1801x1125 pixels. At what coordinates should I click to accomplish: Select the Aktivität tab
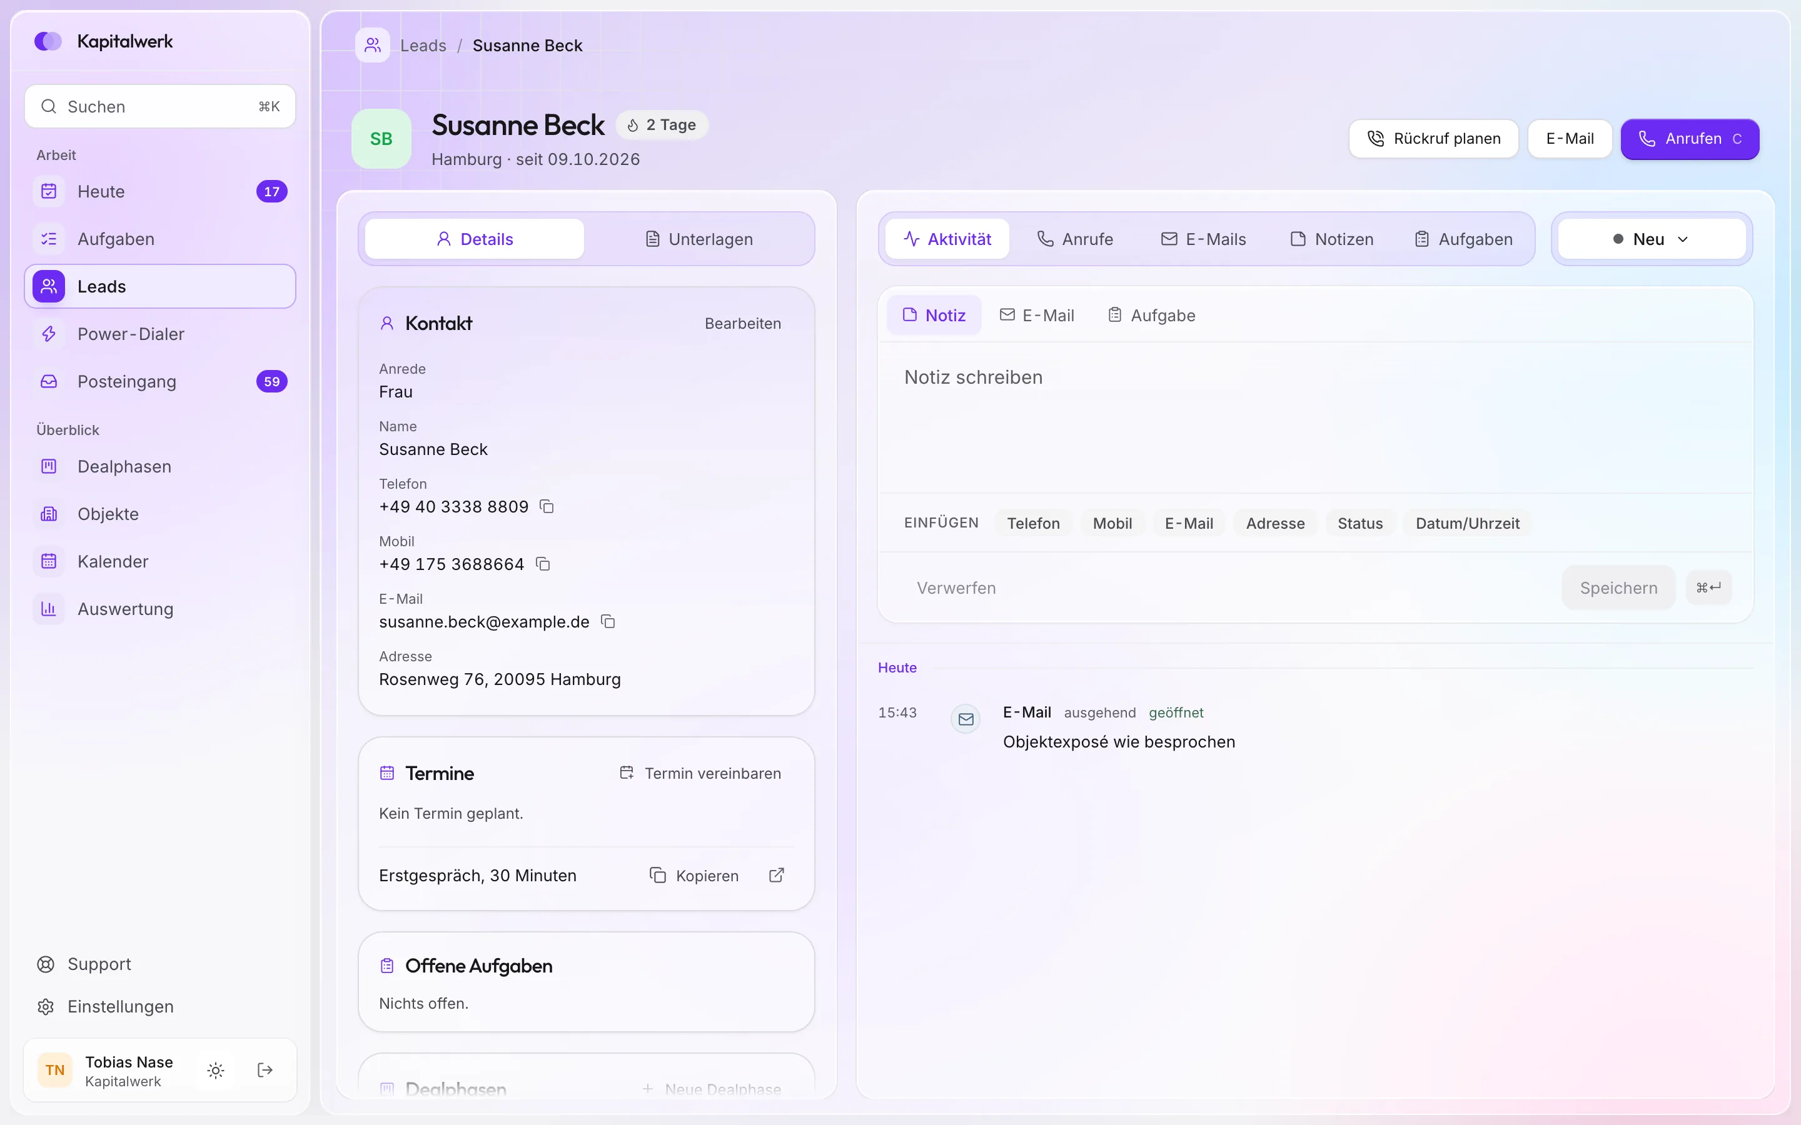pos(947,239)
